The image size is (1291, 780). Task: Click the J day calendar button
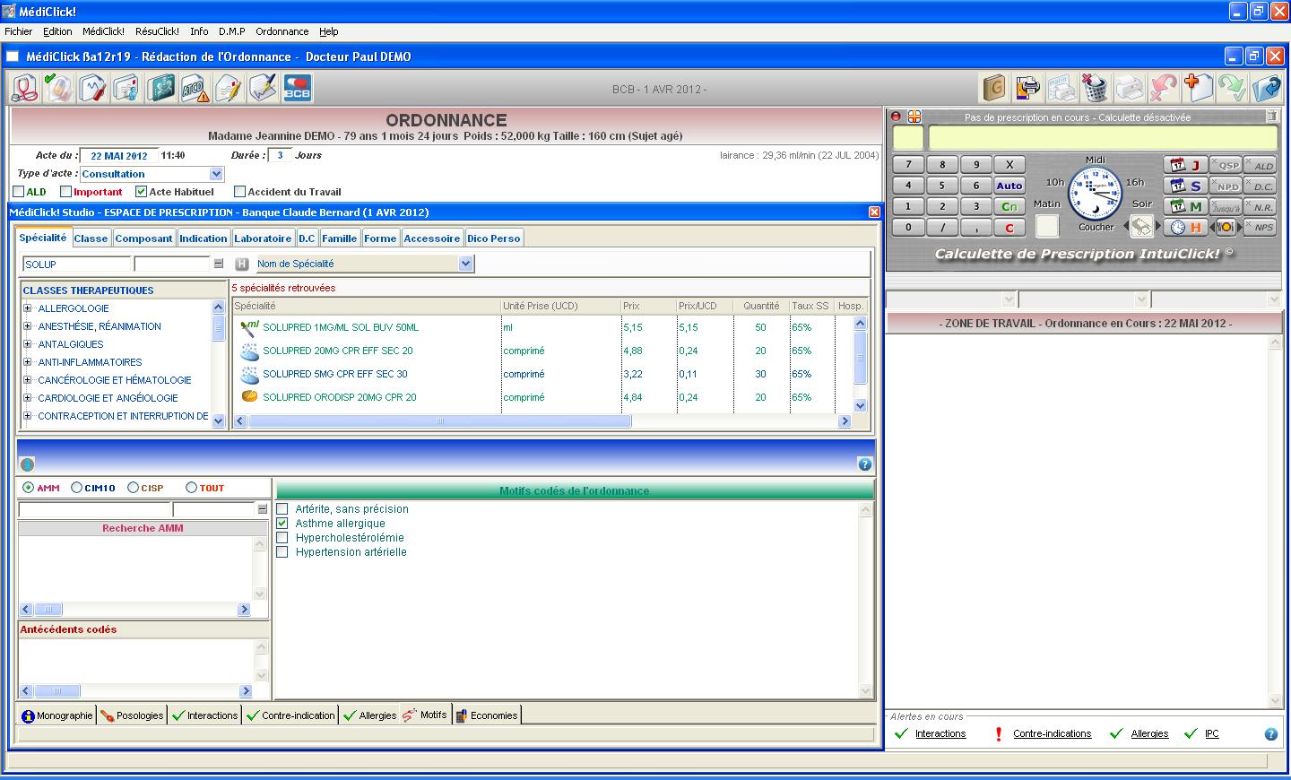(1185, 165)
